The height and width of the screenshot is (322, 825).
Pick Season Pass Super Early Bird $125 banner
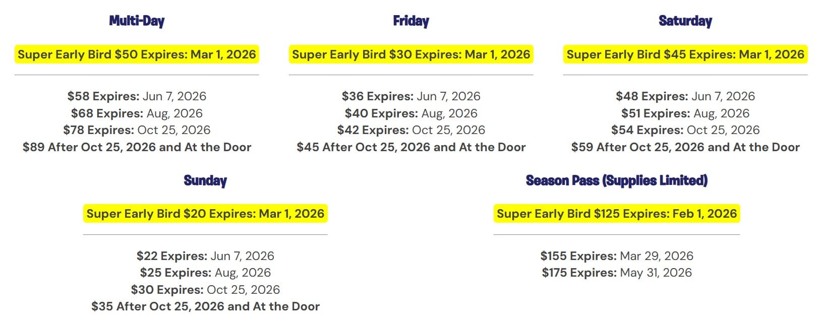[617, 214]
